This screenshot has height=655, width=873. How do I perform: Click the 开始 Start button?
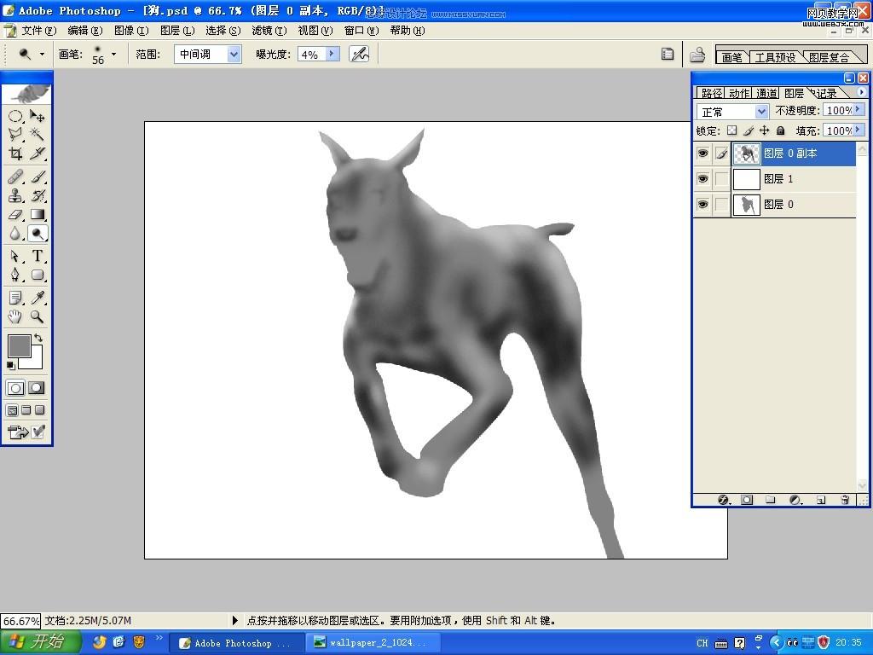41,642
